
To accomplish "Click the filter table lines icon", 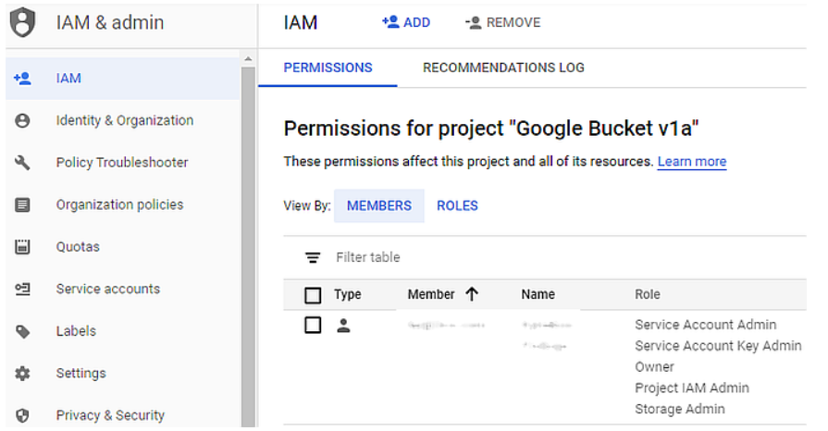I will (313, 258).
